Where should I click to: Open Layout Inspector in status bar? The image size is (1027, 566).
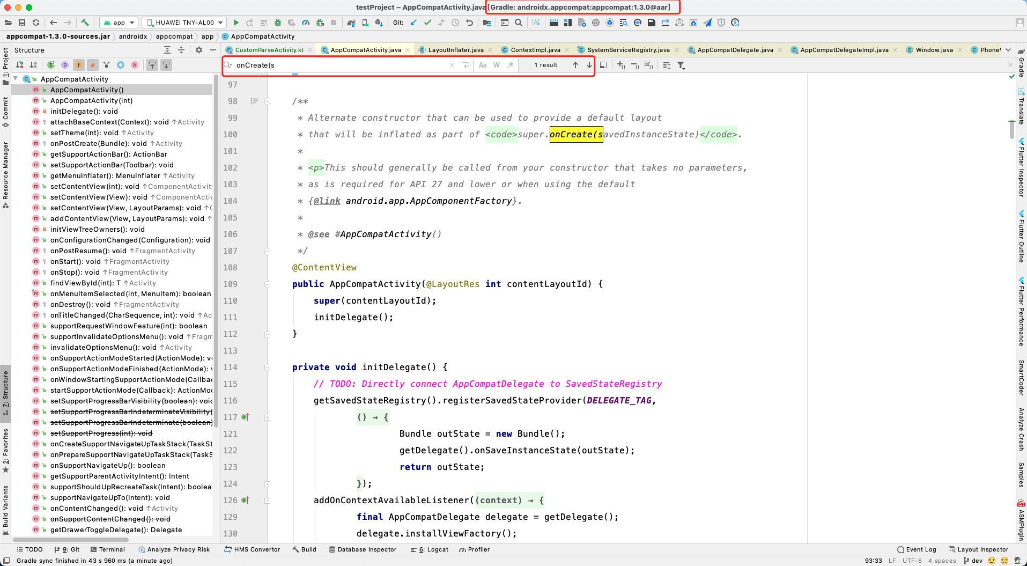coord(979,549)
